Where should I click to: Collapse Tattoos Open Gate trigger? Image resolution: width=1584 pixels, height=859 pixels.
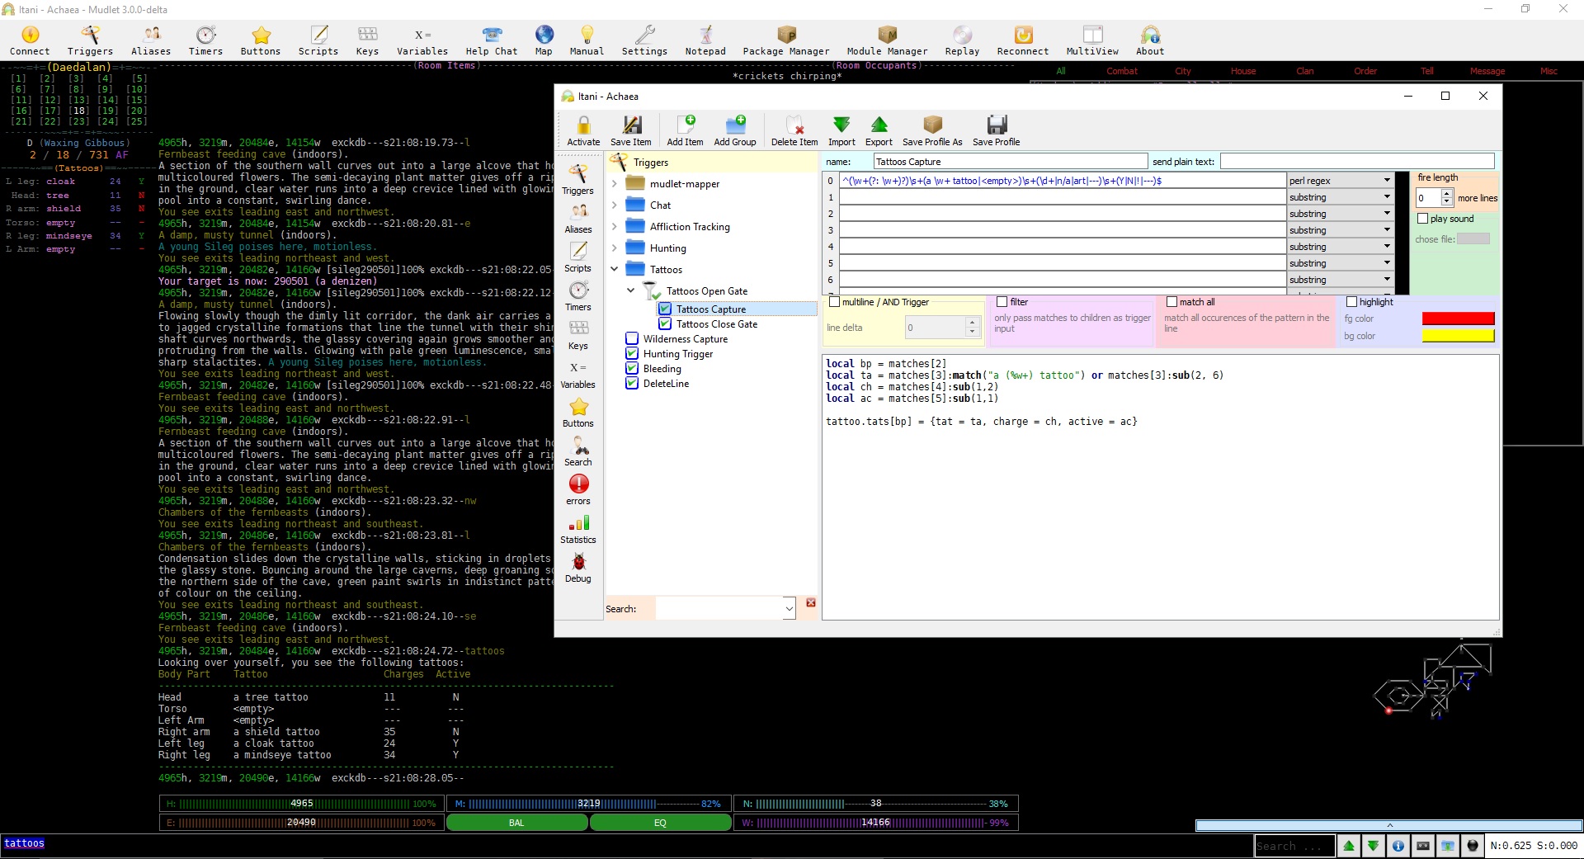point(631,291)
